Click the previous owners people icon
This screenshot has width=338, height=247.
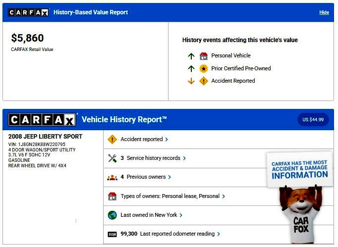112,177
